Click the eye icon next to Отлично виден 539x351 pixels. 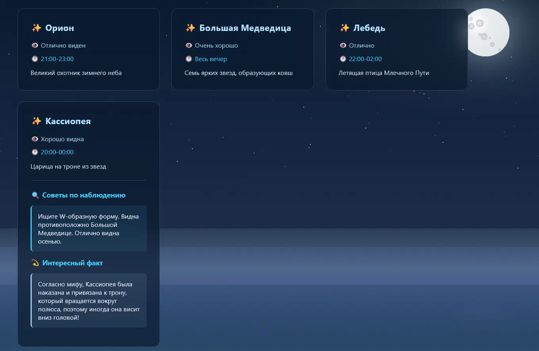click(x=35, y=46)
